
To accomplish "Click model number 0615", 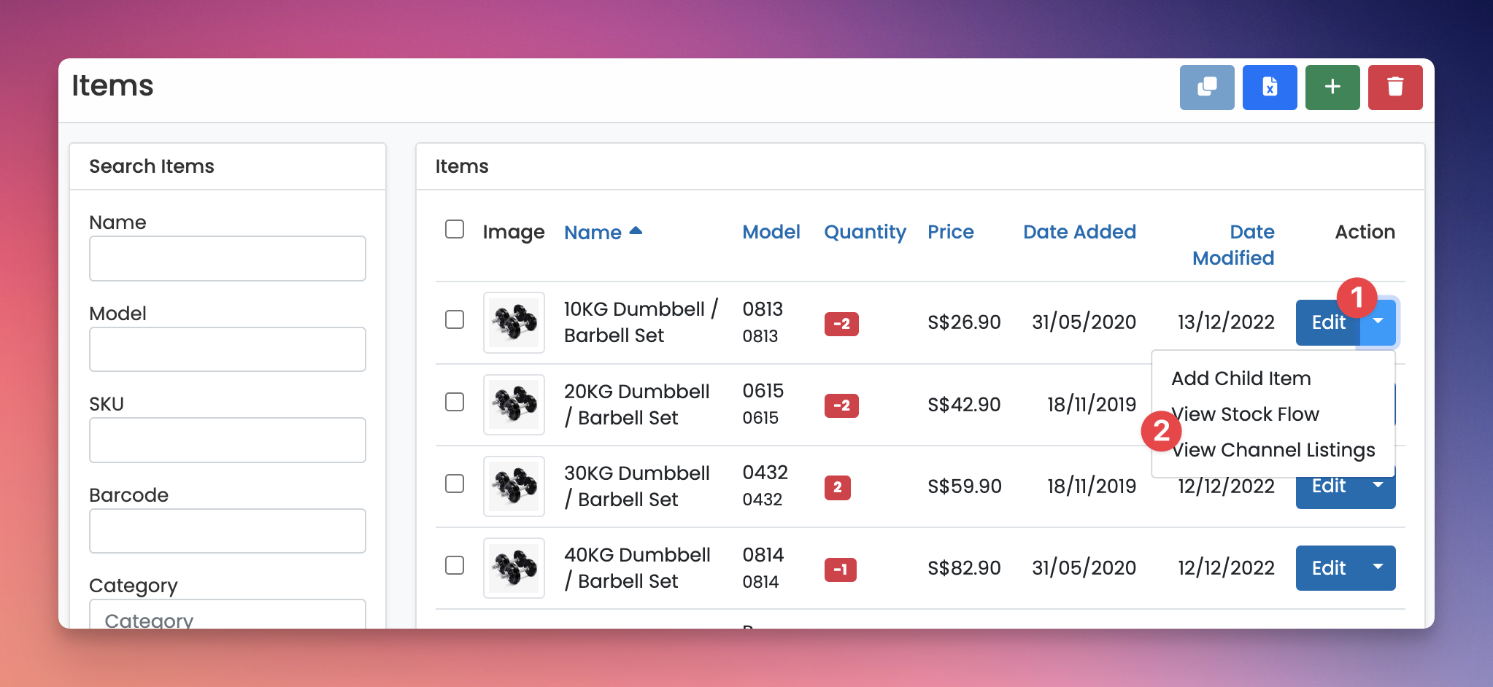I will pyautogui.click(x=763, y=391).
